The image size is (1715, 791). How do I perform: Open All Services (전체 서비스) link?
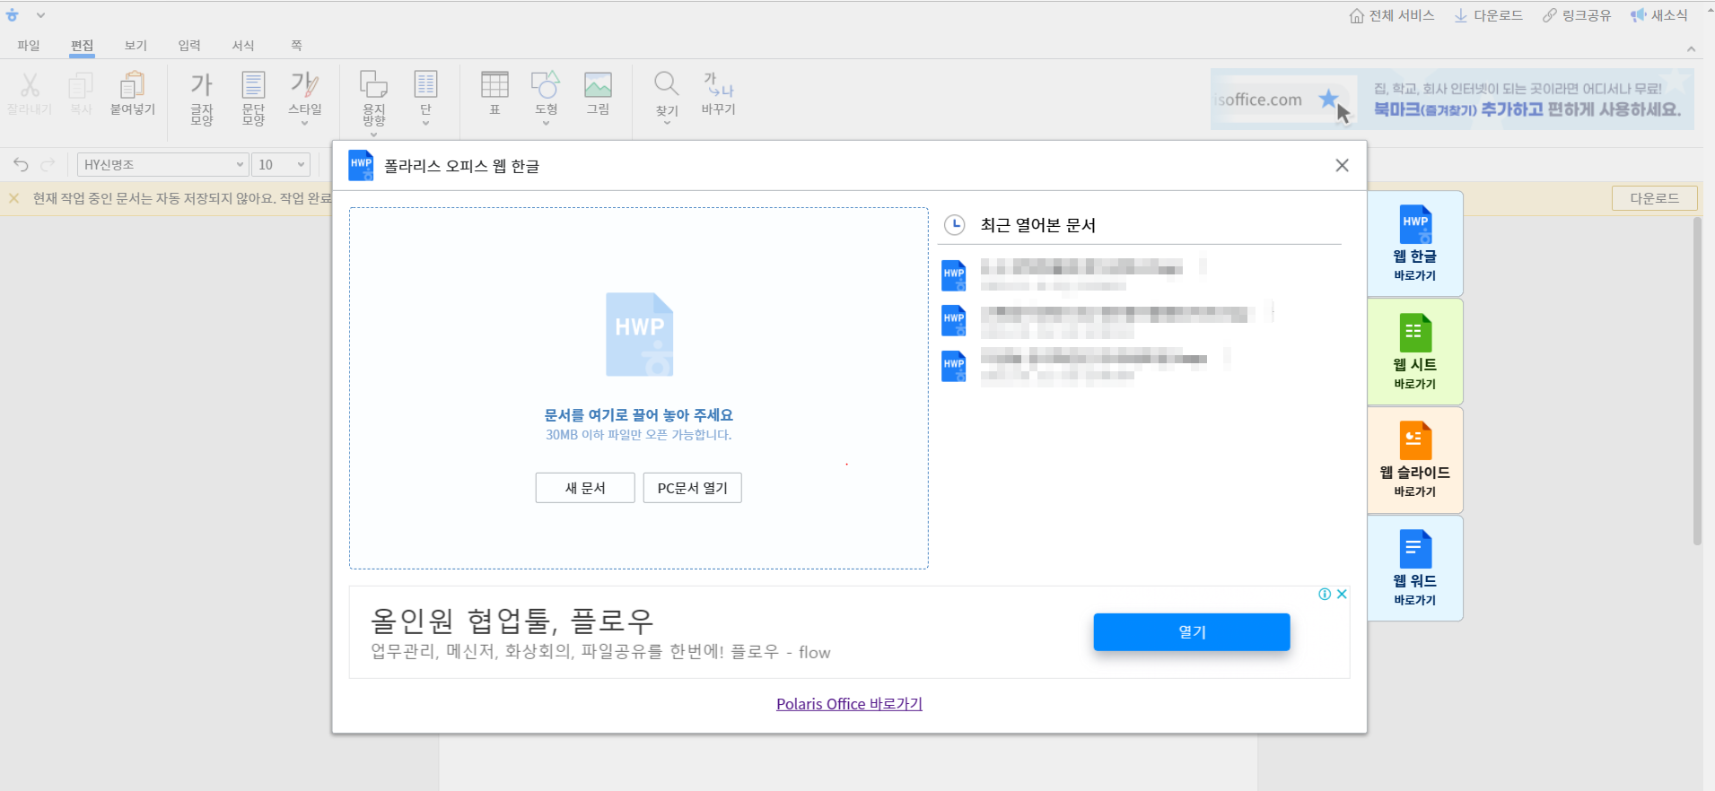[x=1392, y=15]
